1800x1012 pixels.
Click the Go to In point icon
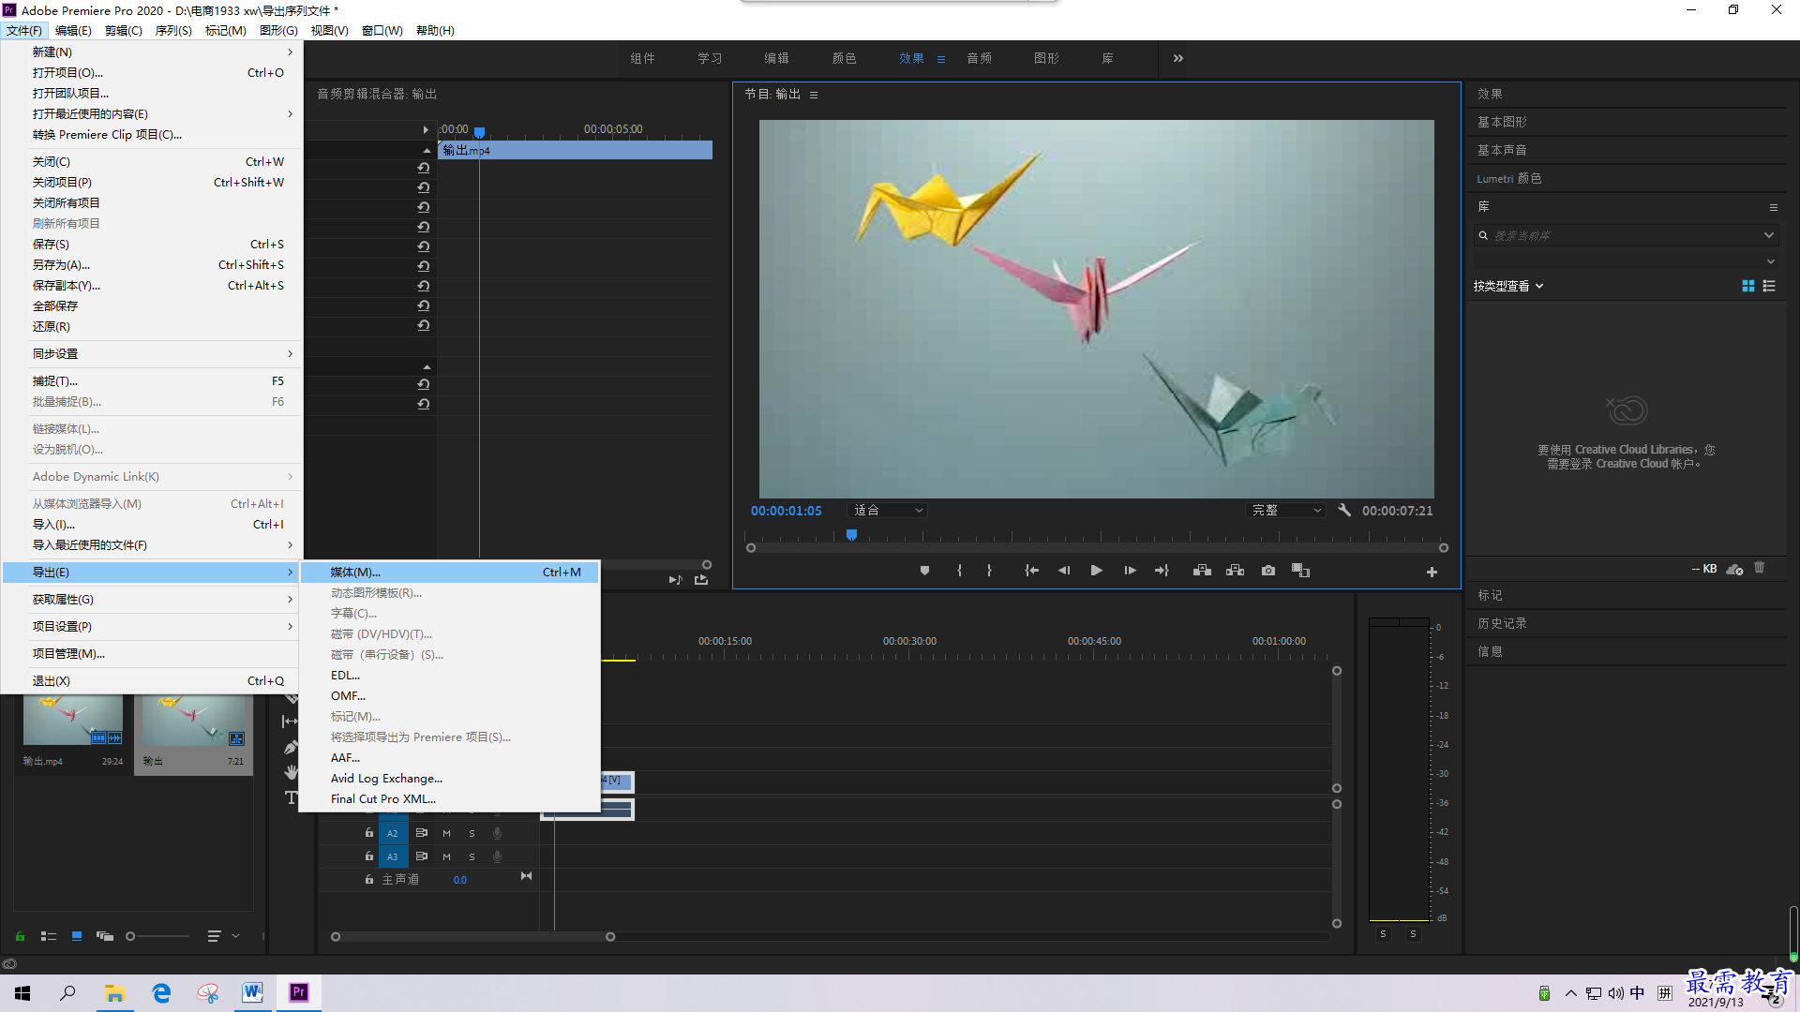click(x=1031, y=571)
